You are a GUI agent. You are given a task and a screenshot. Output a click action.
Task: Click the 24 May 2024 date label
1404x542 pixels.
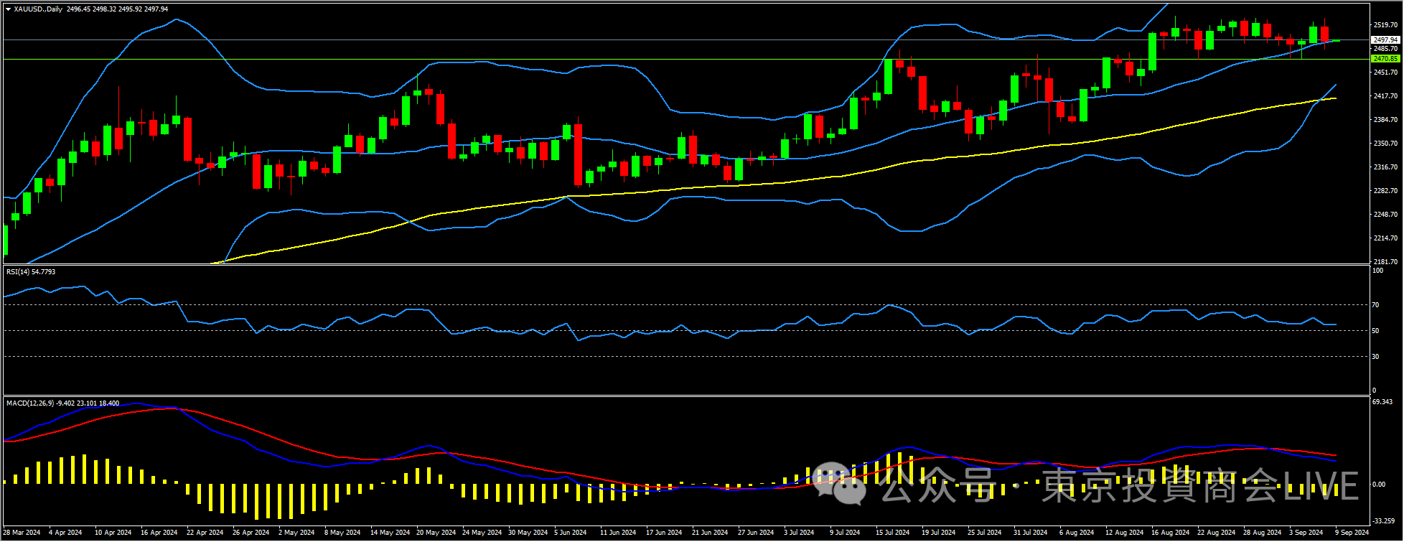(482, 533)
